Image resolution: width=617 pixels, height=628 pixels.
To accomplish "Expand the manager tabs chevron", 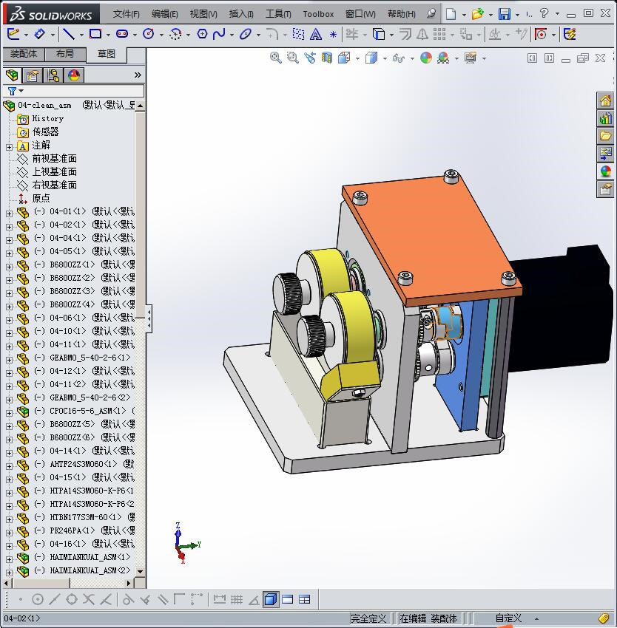I will [138, 75].
